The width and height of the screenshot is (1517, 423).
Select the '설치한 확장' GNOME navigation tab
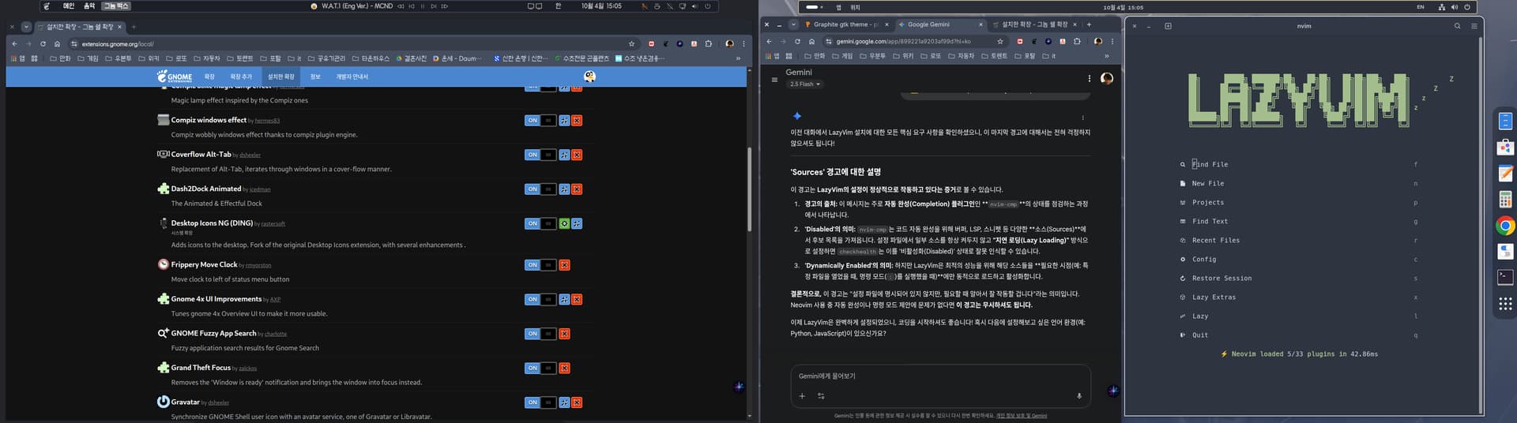pos(280,77)
